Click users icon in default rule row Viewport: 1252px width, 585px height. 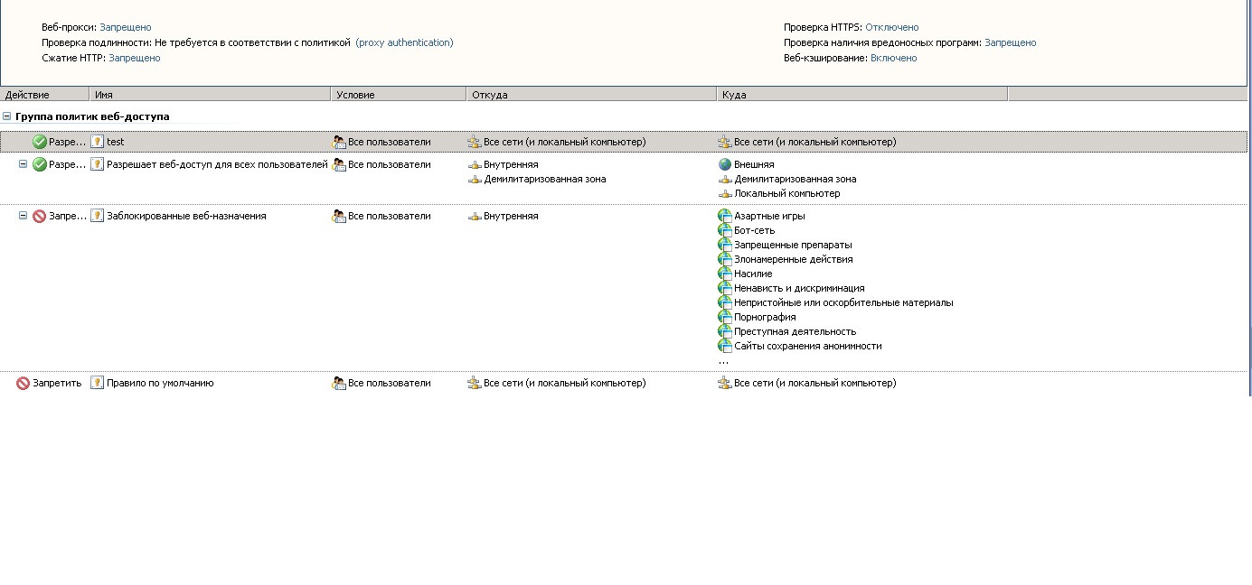339,383
